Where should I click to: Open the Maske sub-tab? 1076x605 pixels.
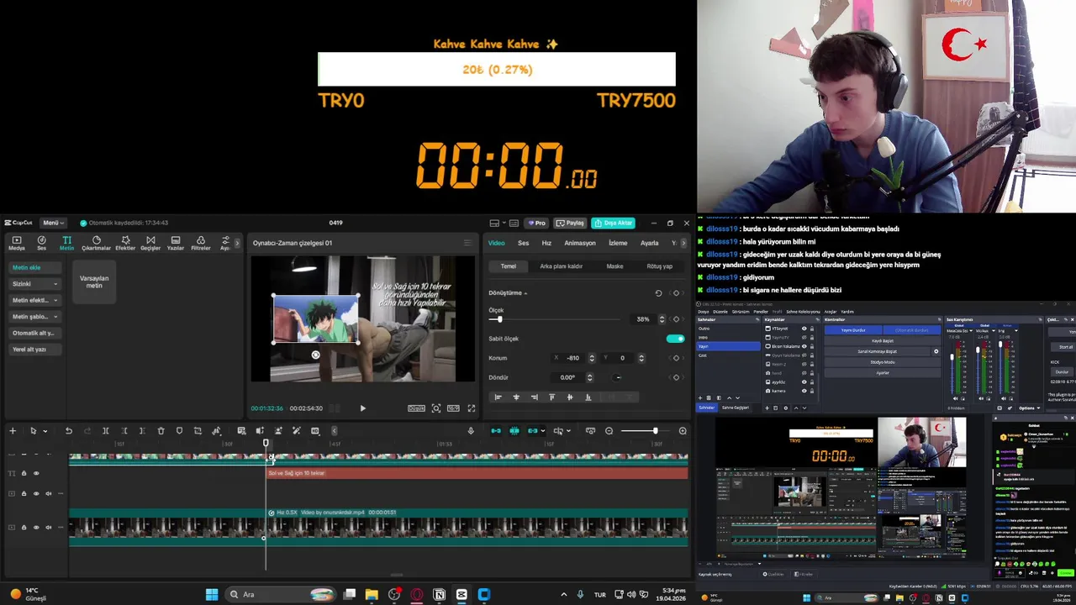614,266
